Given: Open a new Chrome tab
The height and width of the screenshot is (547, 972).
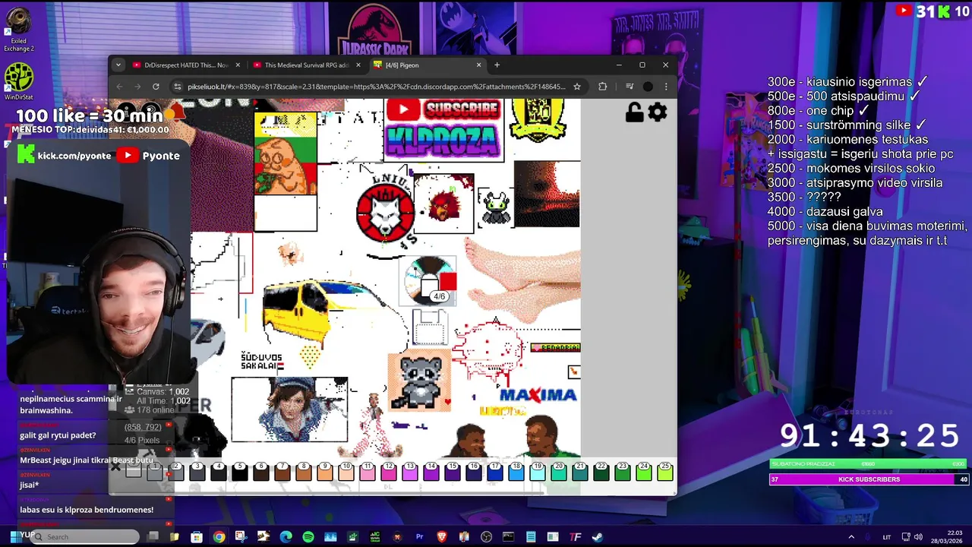Looking at the screenshot, I should pyautogui.click(x=497, y=65).
